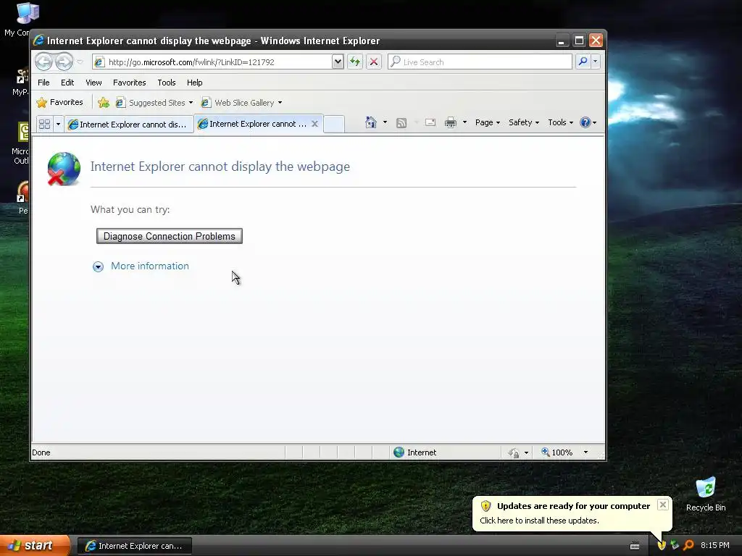This screenshot has width=742, height=556.
Task: Click the Search magnifier button
Action: click(x=583, y=62)
